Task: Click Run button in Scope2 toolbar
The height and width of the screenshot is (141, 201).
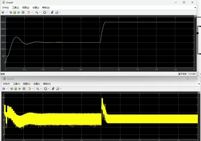Action: click(x=15, y=89)
